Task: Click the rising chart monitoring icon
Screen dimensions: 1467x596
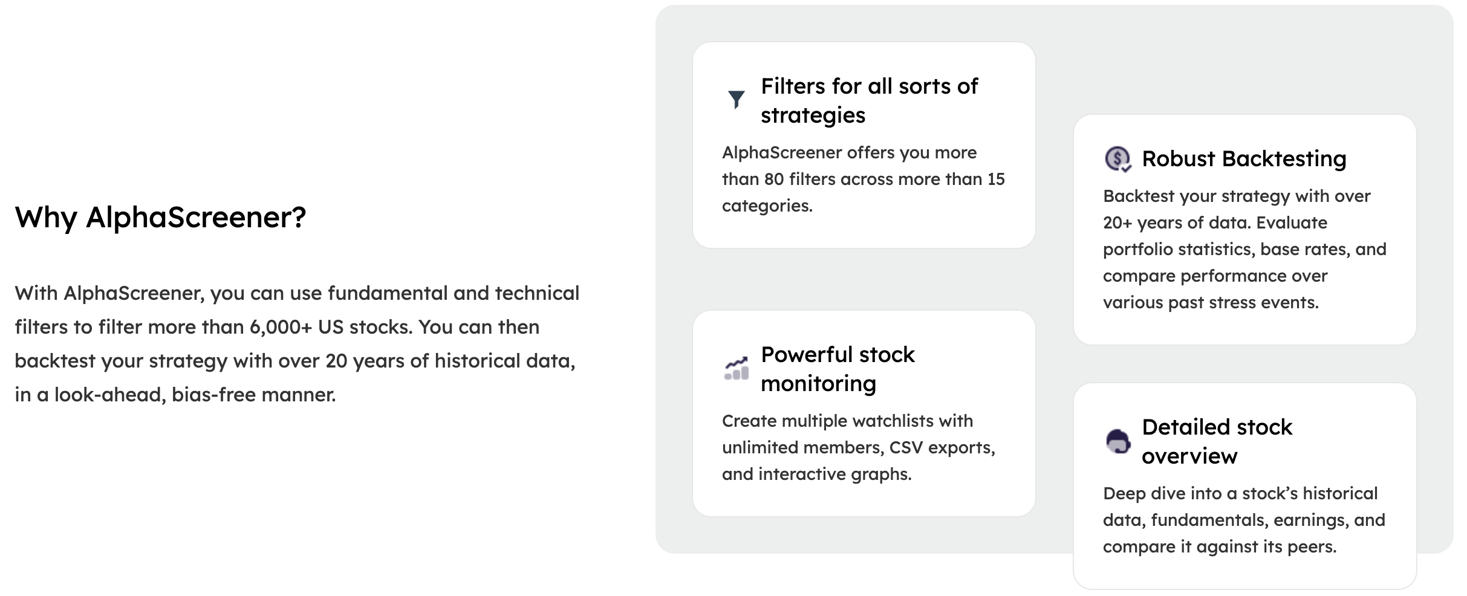Action: coord(737,368)
